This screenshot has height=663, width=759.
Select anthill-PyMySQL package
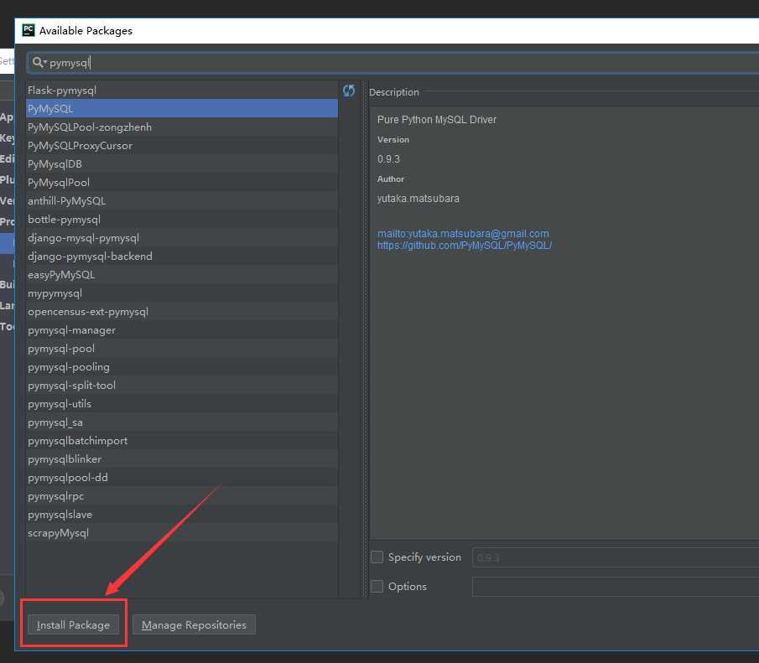coord(182,200)
